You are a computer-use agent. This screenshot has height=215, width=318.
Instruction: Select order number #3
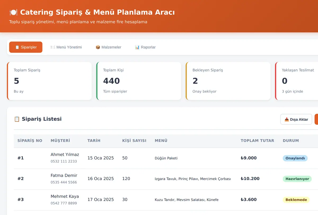(21, 200)
